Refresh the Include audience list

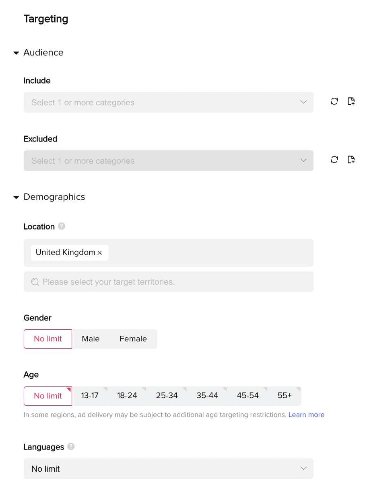point(334,101)
